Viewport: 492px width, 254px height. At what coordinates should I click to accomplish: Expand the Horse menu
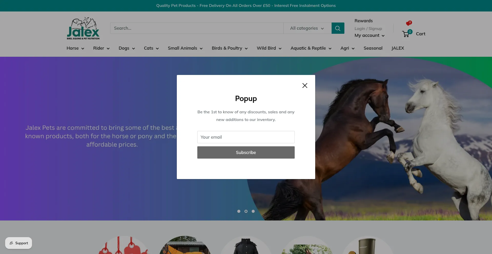pyautogui.click(x=75, y=48)
